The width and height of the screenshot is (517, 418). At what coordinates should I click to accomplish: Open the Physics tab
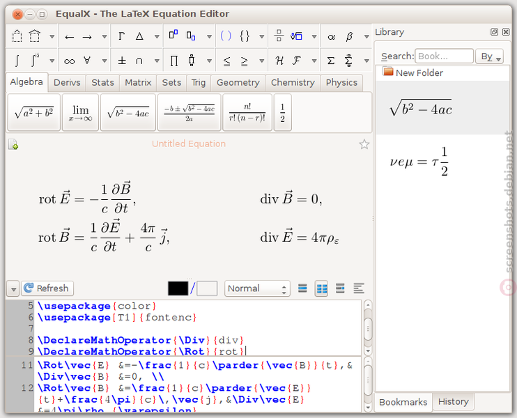(341, 82)
